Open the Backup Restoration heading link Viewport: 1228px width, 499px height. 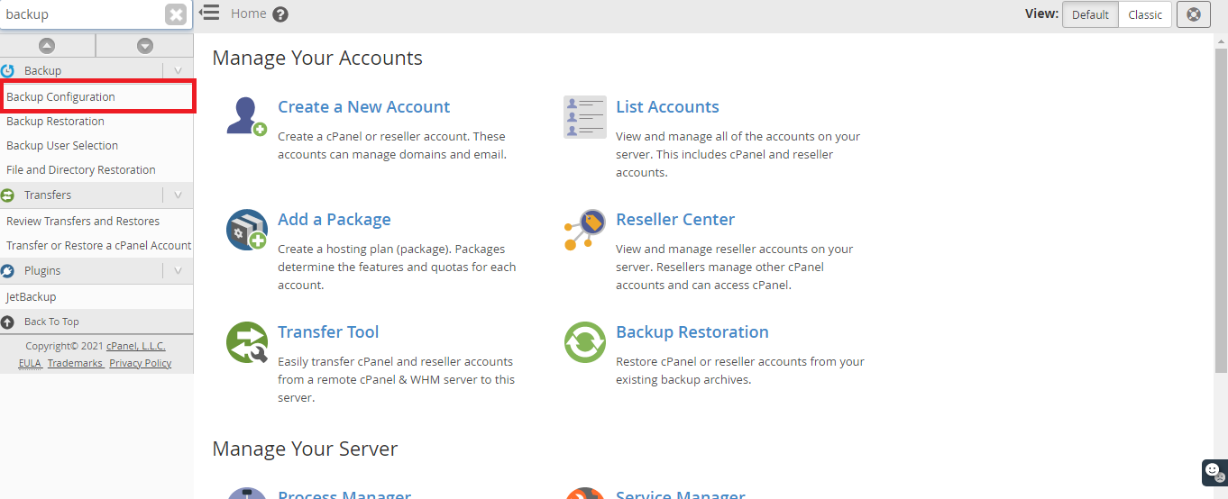(692, 332)
